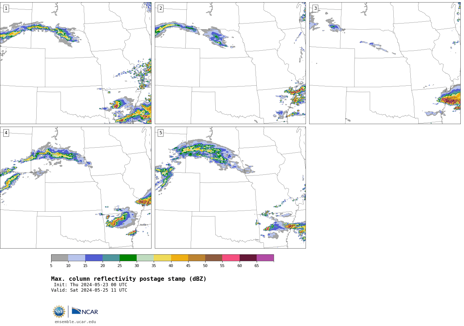Click the orange 40-45 dBZ swatch
The image size is (464, 326).
[x=179, y=258]
